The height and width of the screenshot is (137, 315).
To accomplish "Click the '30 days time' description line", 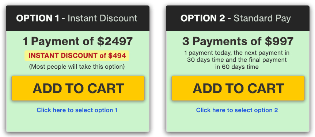I will tap(237, 60).
